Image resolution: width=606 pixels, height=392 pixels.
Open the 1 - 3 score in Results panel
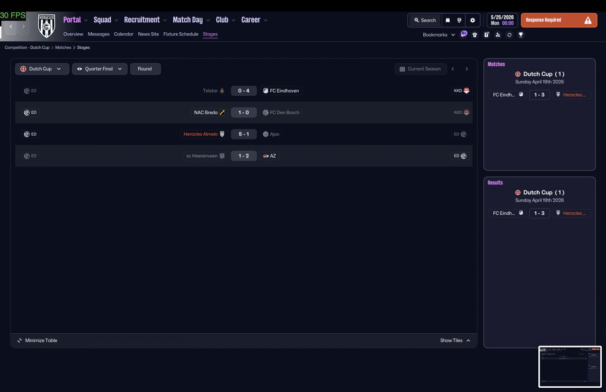539,213
